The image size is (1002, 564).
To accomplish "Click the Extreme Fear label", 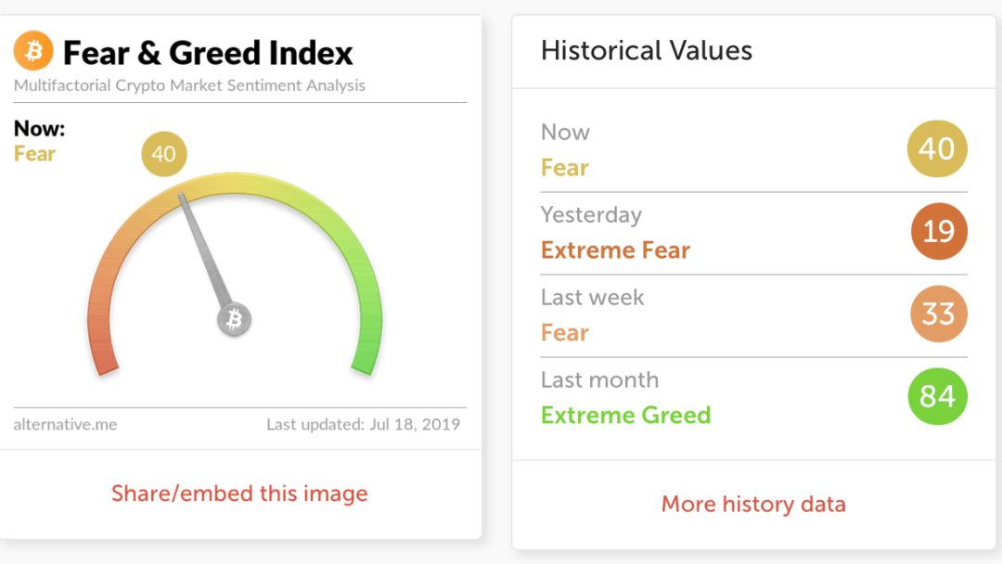I will (x=615, y=250).
